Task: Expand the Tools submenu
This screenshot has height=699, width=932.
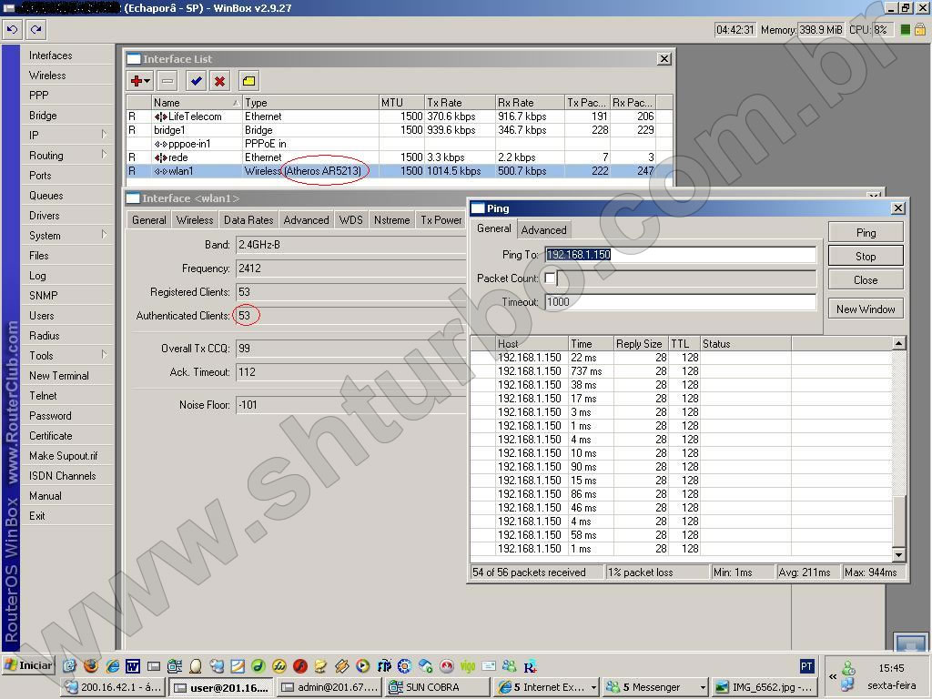Action: point(66,356)
